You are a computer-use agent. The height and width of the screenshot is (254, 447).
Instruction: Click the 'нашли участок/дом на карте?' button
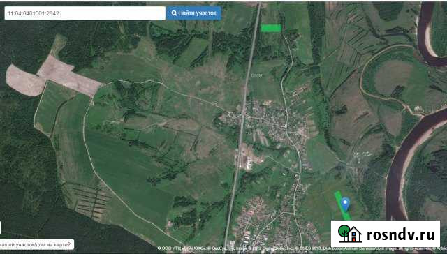(x=36, y=245)
